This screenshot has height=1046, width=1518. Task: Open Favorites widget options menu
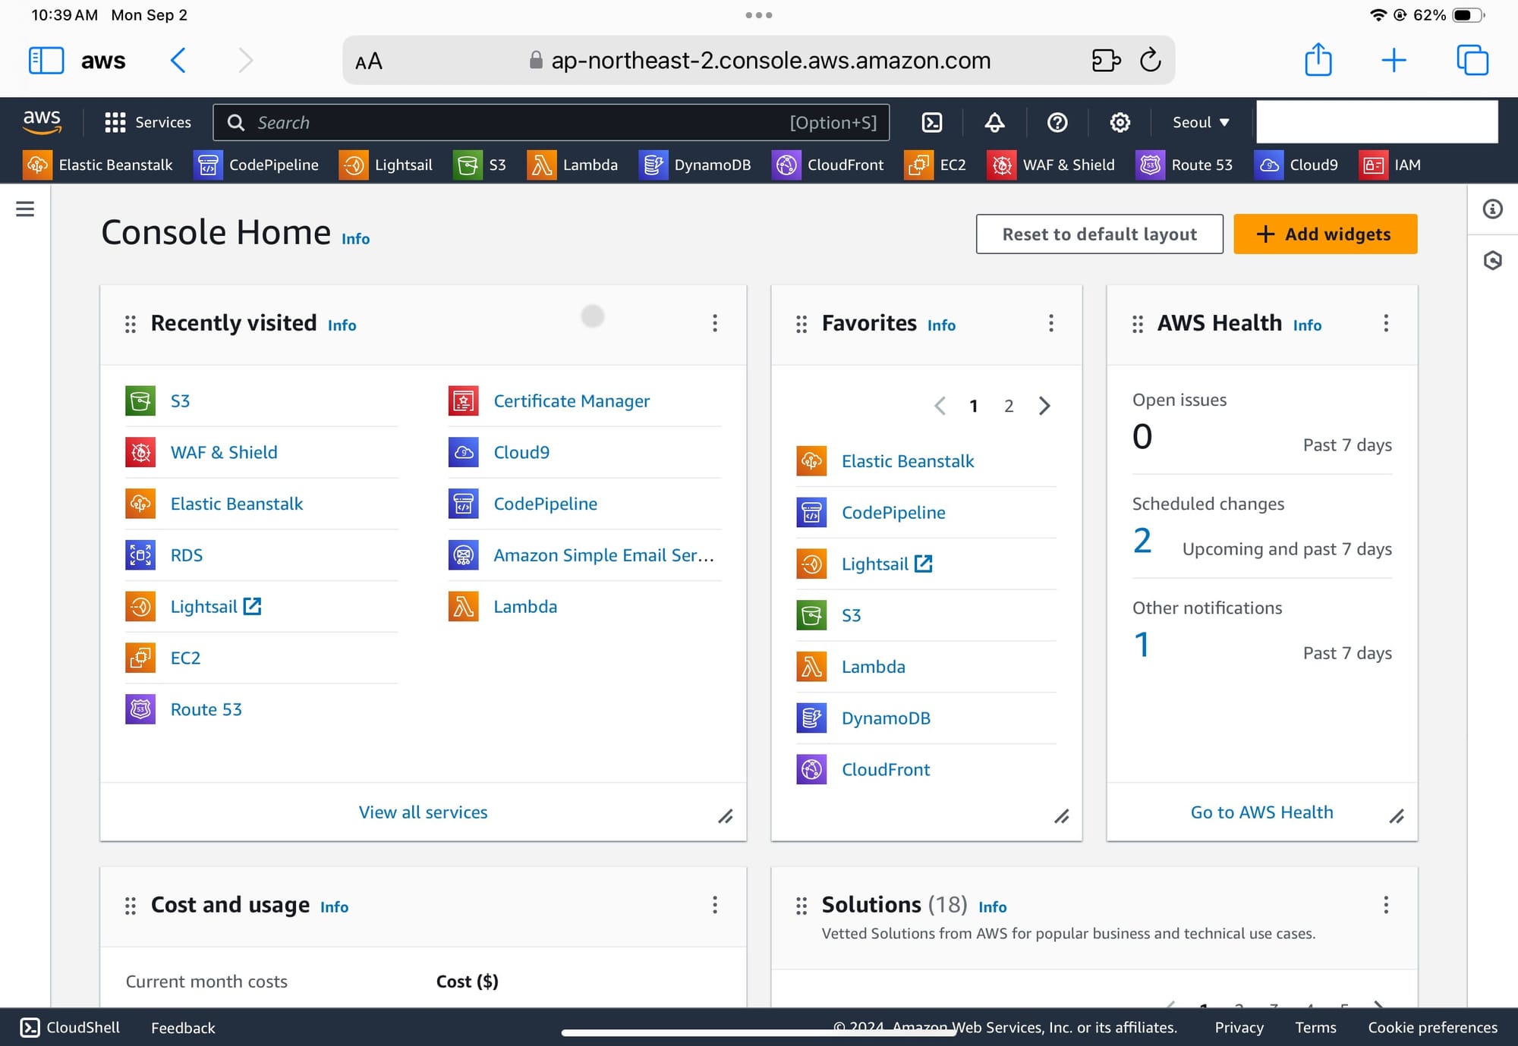(x=1050, y=323)
